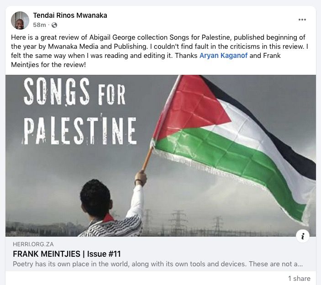
Task: Click the HERRI.ORG.ZA source domain
Action: coord(33,244)
